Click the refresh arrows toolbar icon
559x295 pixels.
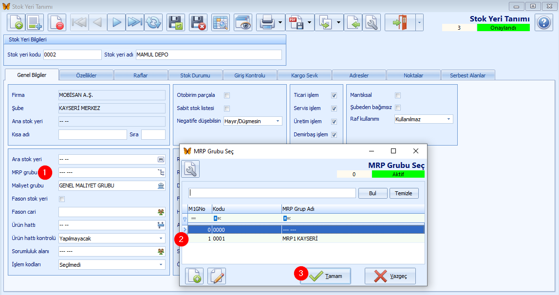[x=153, y=22]
